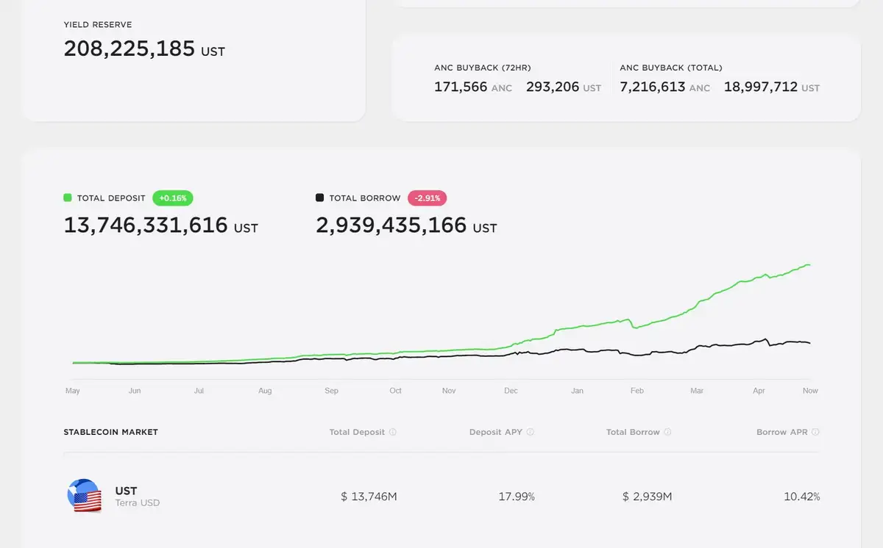
Task: Click the ANC Buyback (Total) heading
Action: [670, 68]
